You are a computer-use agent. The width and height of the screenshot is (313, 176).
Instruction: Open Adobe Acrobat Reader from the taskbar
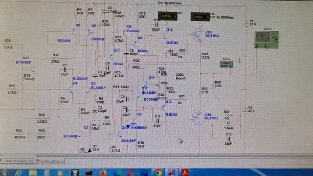point(185,173)
